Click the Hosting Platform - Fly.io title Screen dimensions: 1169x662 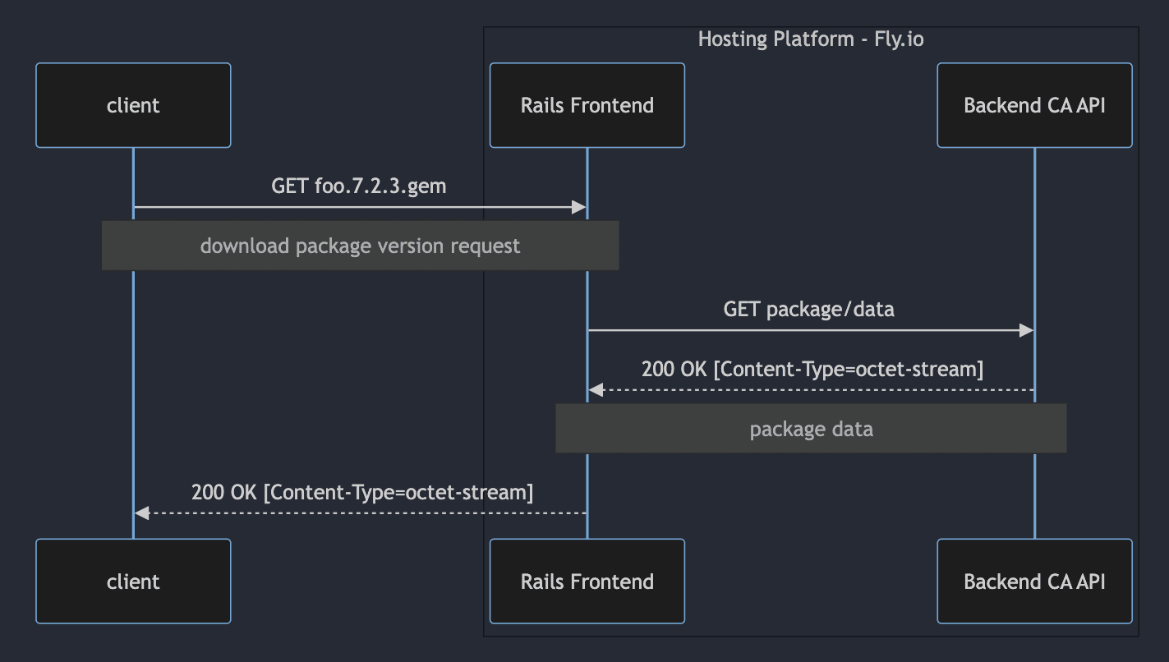pyautogui.click(x=811, y=39)
